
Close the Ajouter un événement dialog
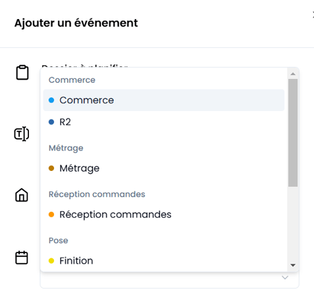(313, 15)
